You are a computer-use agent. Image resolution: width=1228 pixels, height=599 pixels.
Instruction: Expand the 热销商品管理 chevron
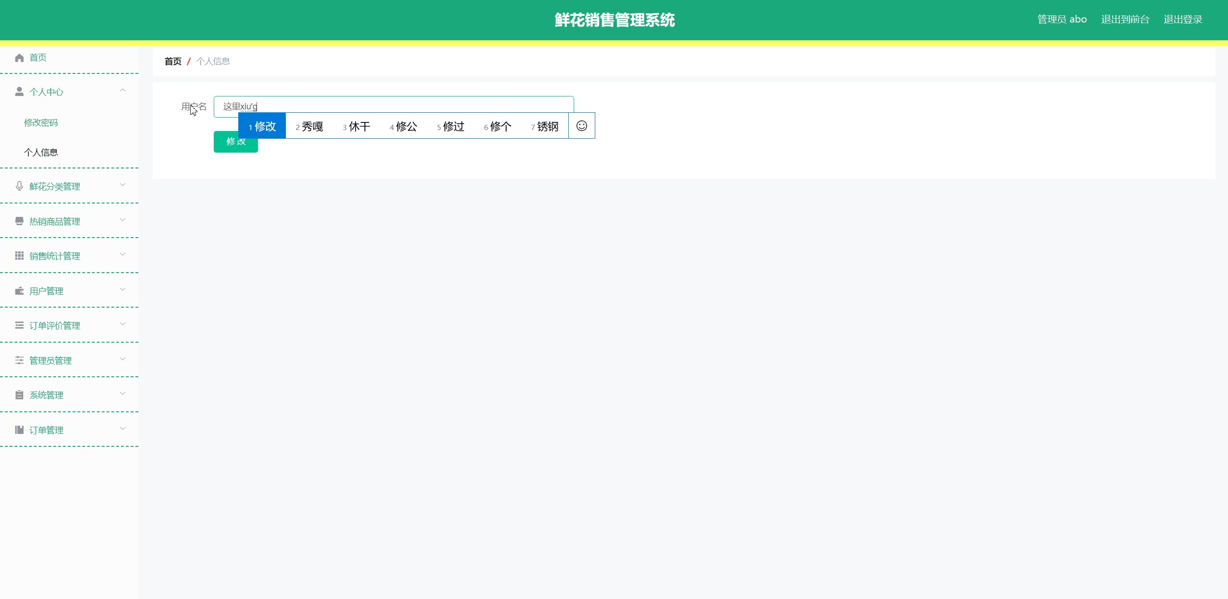pyautogui.click(x=123, y=220)
